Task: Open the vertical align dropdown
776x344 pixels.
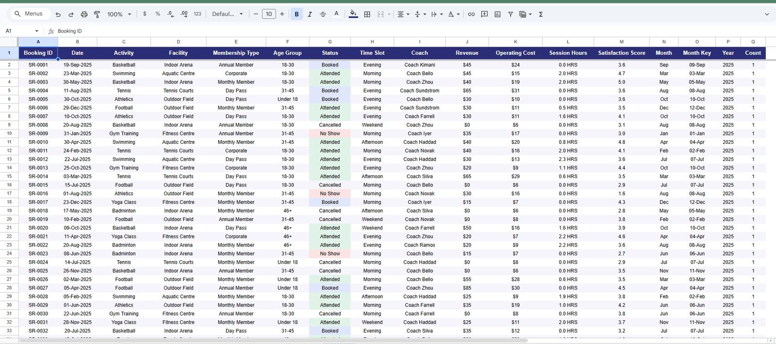Action: pos(420,14)
